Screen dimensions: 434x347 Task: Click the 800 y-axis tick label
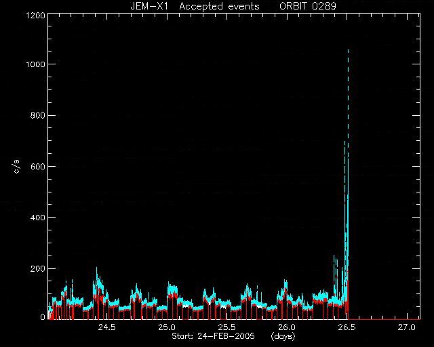click(x=37, y=115)
